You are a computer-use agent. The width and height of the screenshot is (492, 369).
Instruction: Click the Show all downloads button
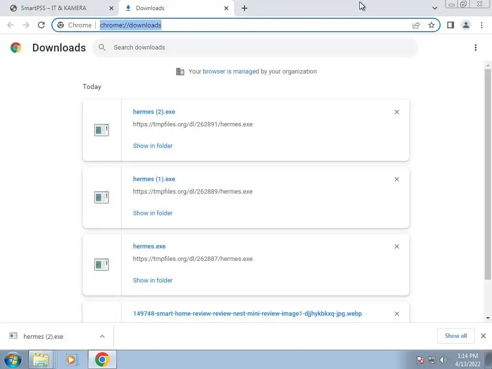pyautogui.click(x=455, y=336)
